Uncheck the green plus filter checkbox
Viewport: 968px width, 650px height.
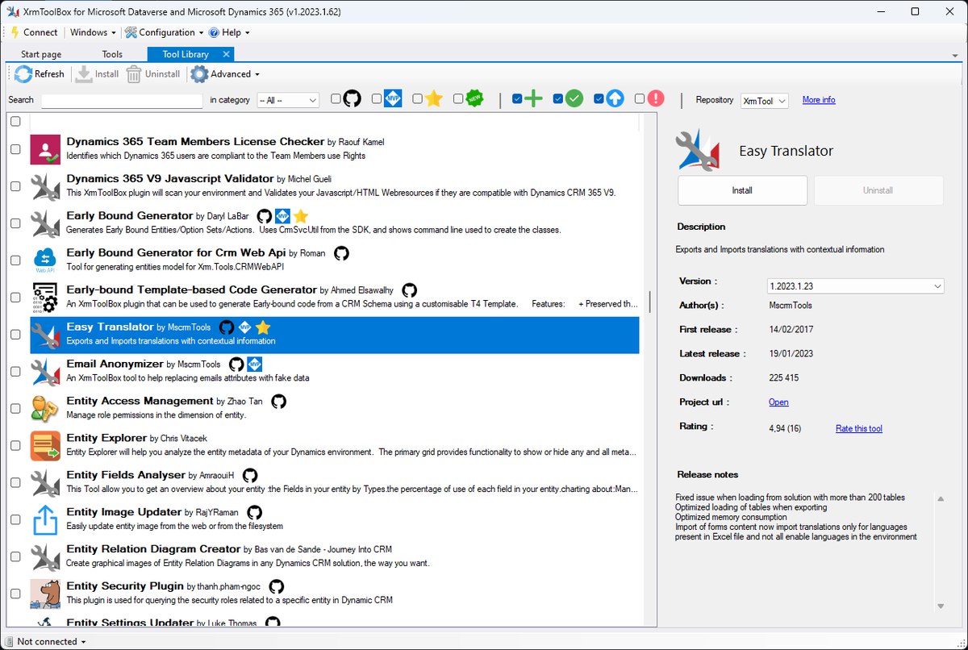pos(518,99)
